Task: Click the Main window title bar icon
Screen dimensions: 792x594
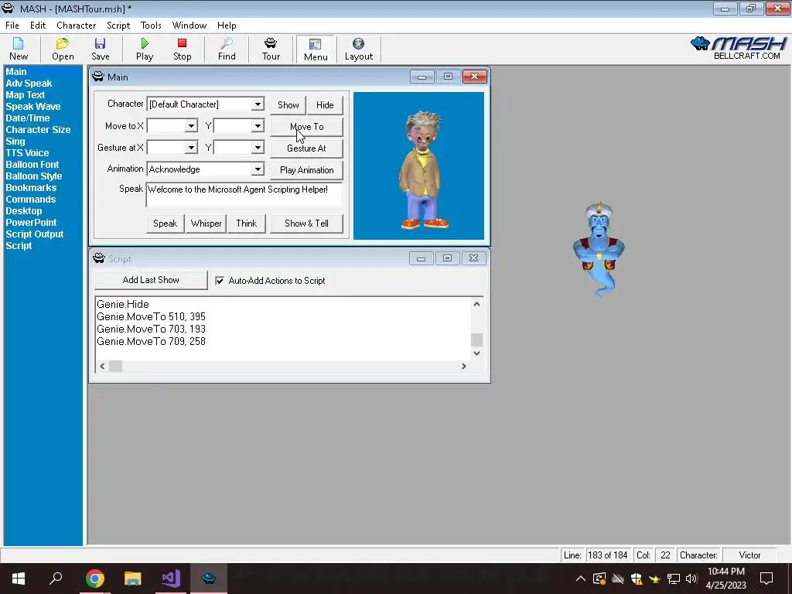Action: [98, 77]
